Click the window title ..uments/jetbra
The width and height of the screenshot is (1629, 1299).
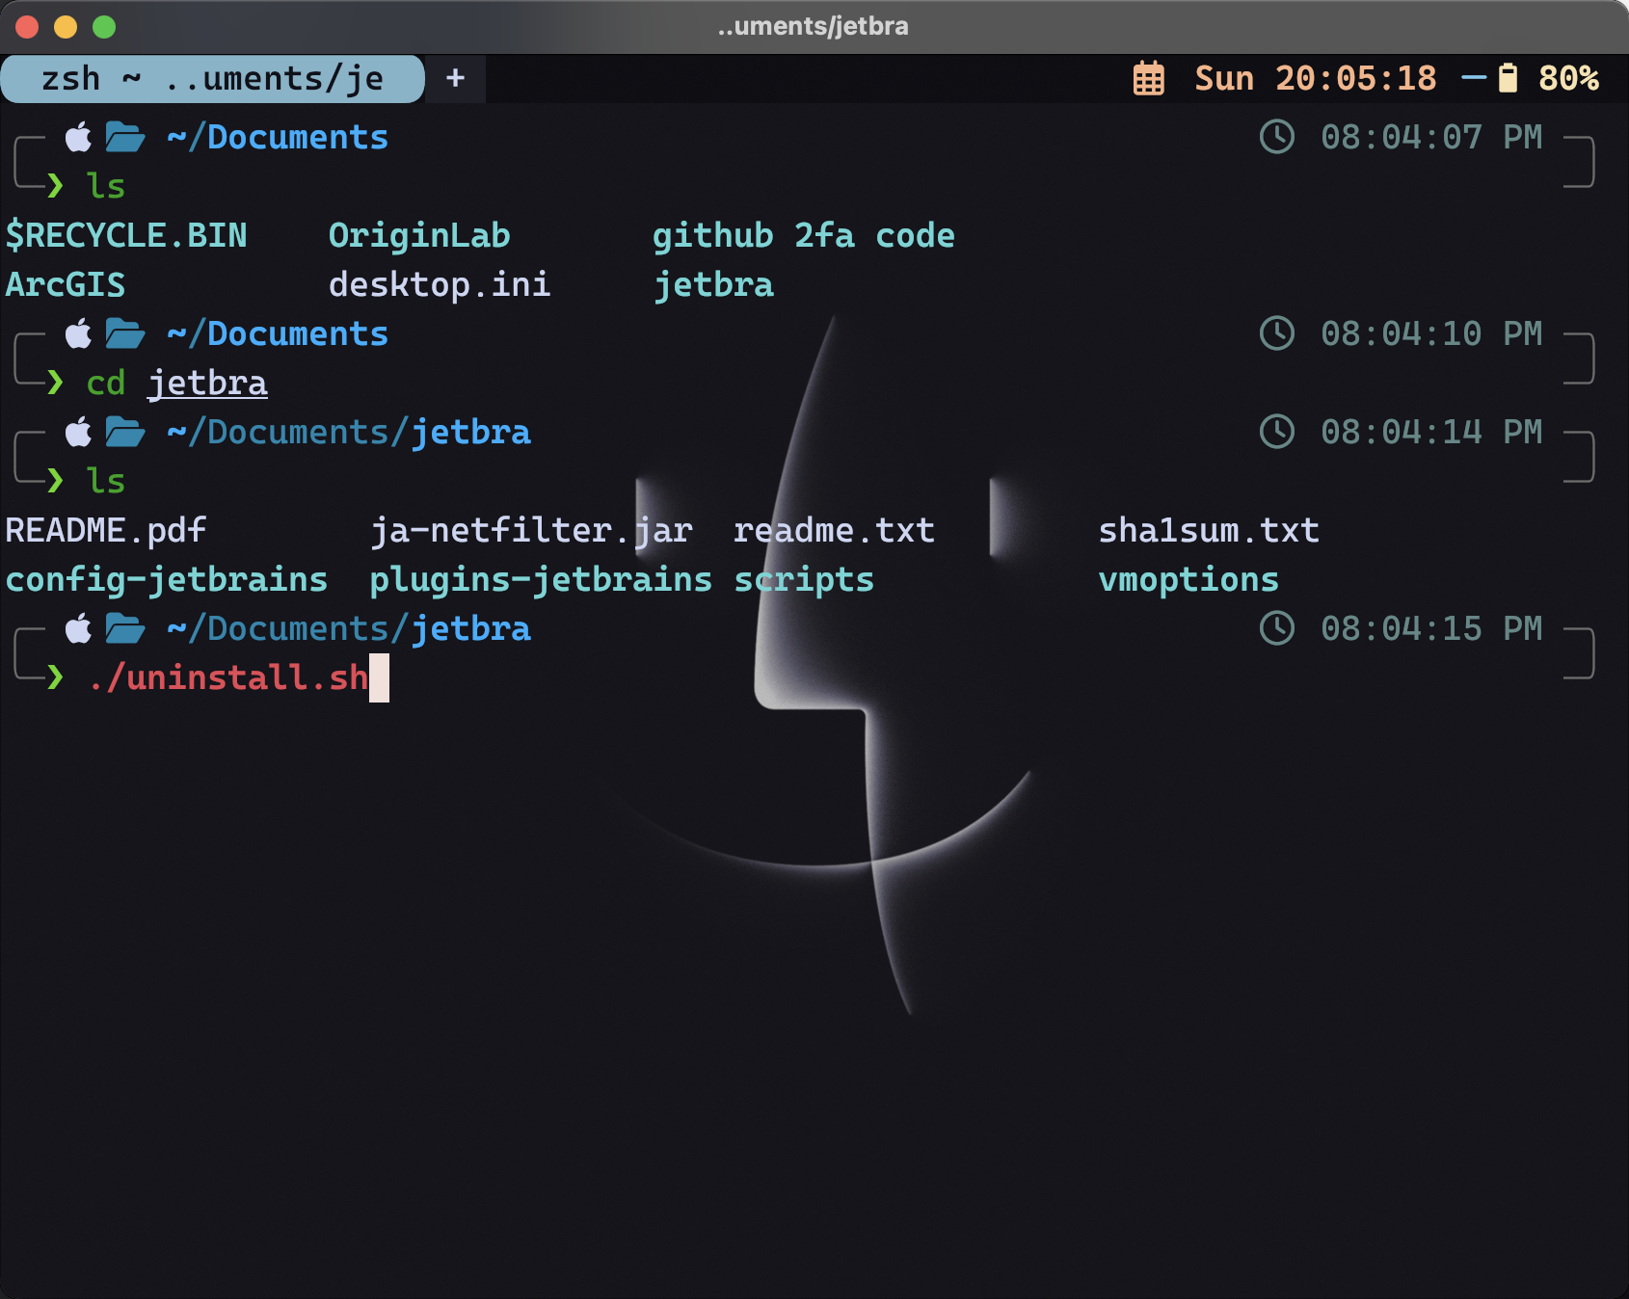pyautogui.click(x=814, y=26)
